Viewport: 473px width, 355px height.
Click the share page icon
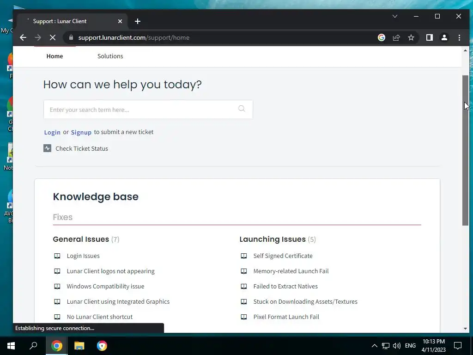(x=396, y=37)
